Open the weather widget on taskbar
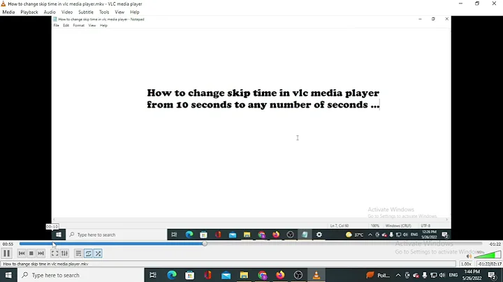Image resolution: width=503 pixels, height=282 pixels. [378, 275]
